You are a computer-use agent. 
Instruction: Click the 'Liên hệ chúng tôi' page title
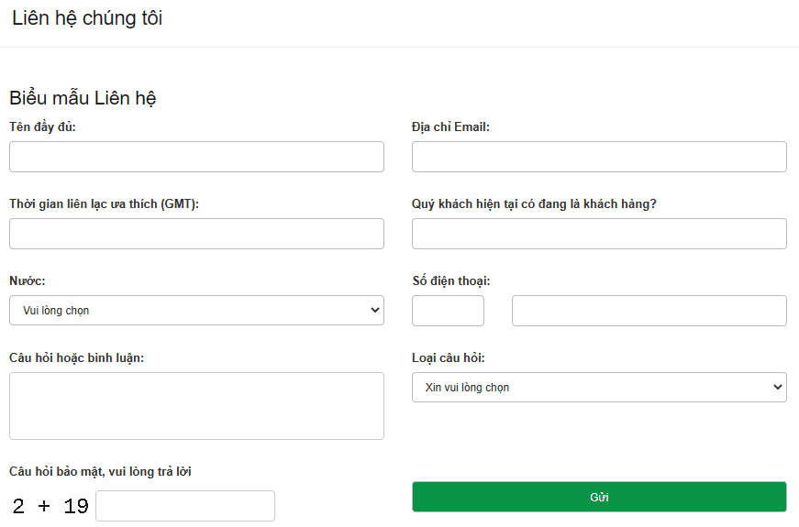87,18
